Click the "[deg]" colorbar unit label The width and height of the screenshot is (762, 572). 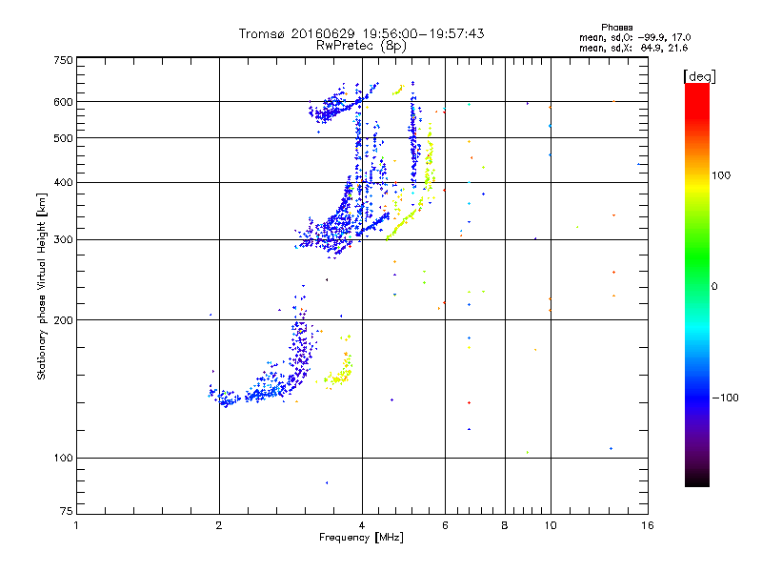pyautogui.click(x=699, y=76)
